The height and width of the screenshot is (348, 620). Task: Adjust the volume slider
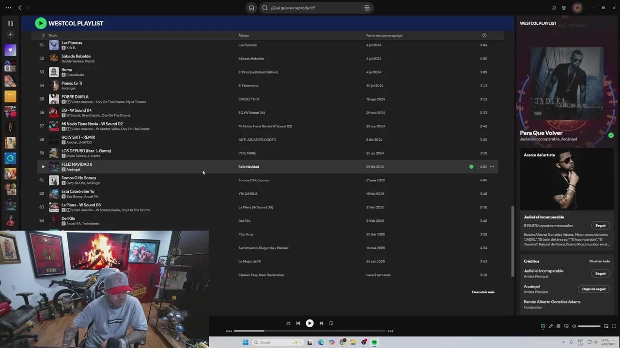coord(589,326)
